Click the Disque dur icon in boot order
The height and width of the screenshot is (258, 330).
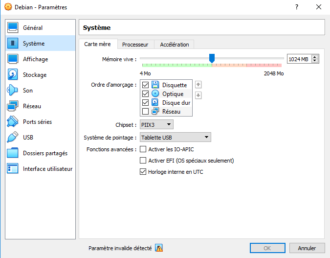point(155,102)
